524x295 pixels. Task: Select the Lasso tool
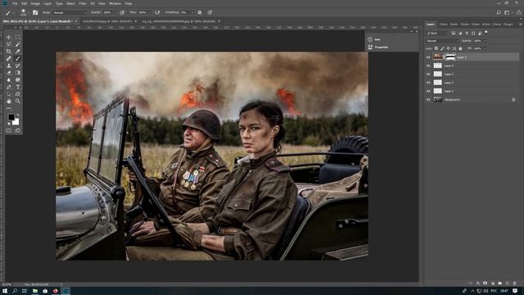pos(9,44)
